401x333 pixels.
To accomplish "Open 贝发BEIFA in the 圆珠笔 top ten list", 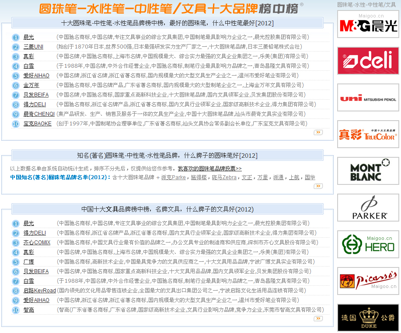I will (36, 95).
